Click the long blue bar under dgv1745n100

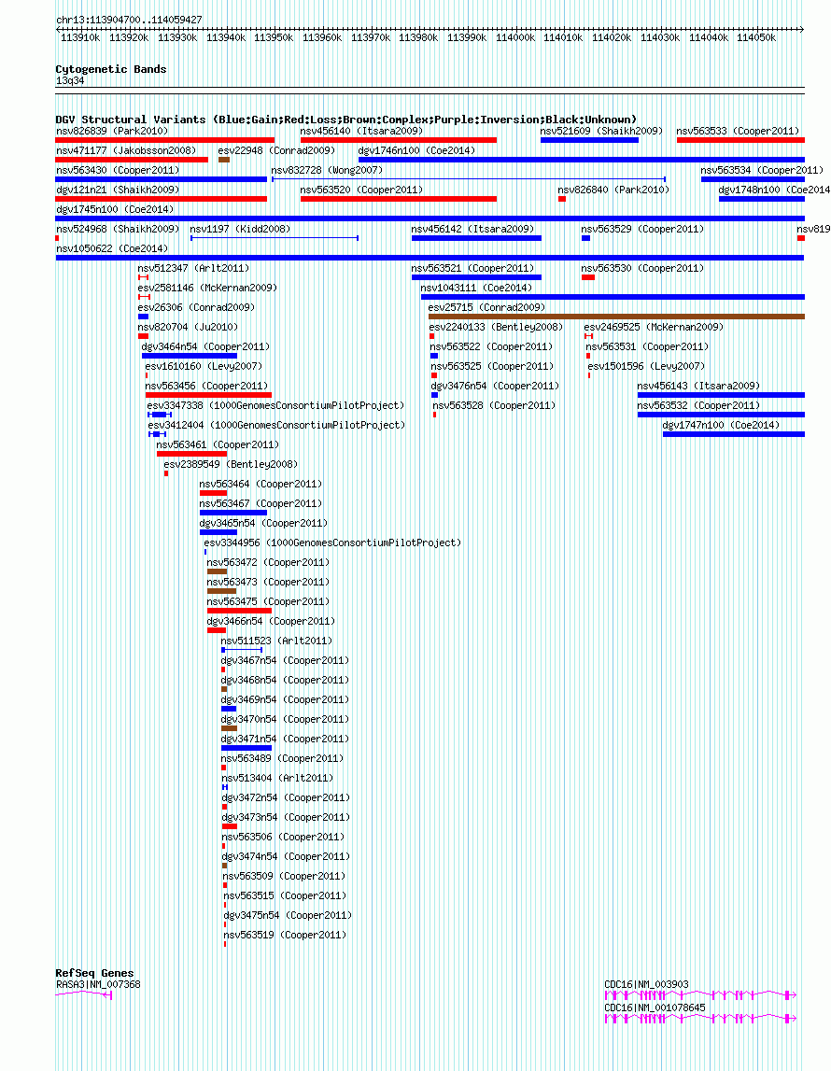pos(430,218)
